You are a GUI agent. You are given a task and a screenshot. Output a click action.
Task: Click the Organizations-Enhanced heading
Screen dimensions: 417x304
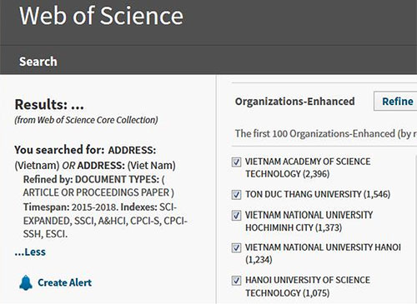pos(295,102)
